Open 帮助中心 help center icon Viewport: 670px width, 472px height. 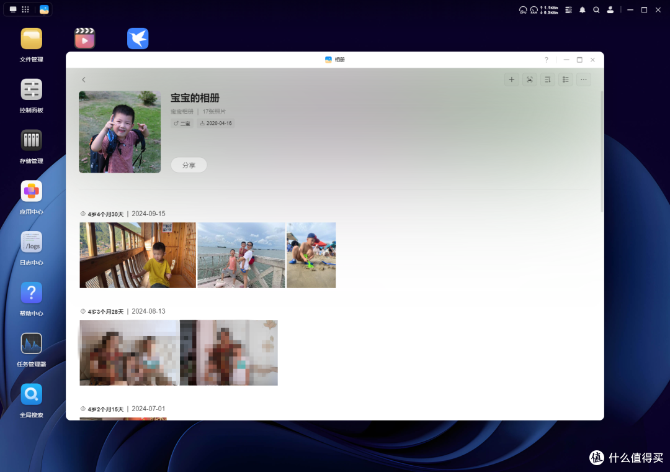tap(31, 293)
